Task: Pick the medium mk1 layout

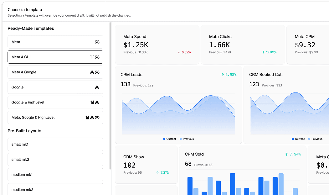Action: pos(55,175)
